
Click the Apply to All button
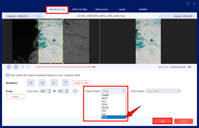pyautogui.click(x=81, y=83)
